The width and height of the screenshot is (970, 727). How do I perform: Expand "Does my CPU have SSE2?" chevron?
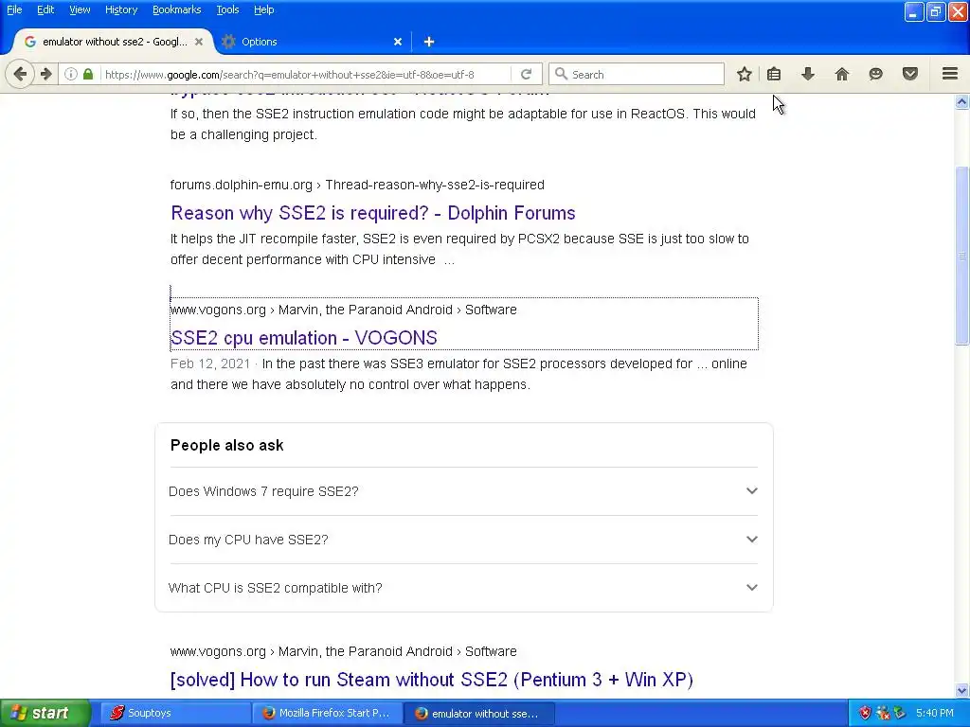(751, 539)
